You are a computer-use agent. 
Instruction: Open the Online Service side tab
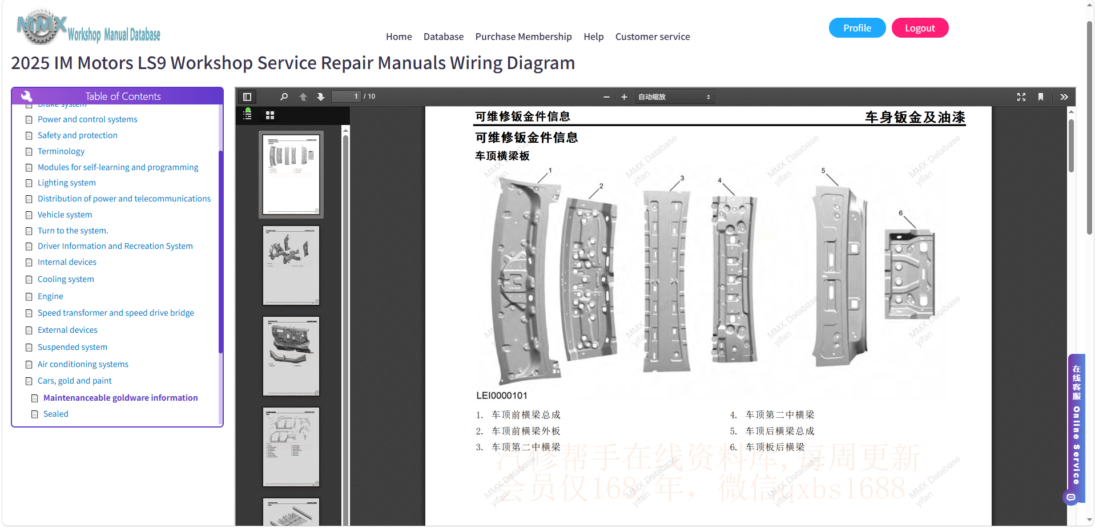(1076, 425)
